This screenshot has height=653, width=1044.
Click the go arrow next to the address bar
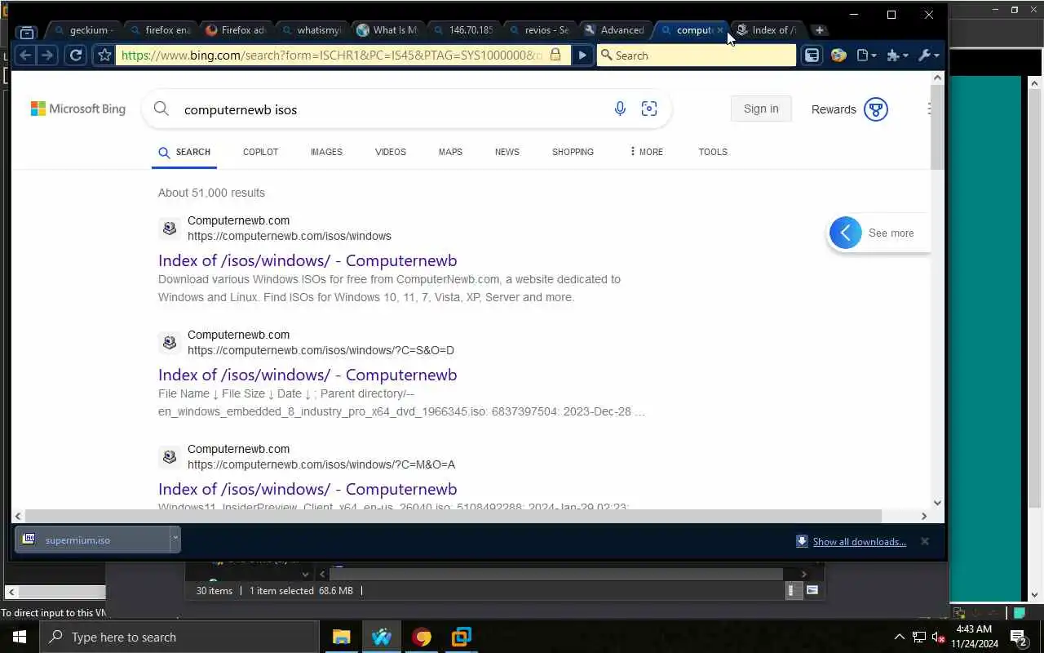(x=582, y=55)
